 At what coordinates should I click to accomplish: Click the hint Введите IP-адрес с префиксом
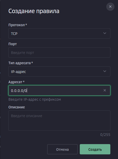(x=35, y=99)
